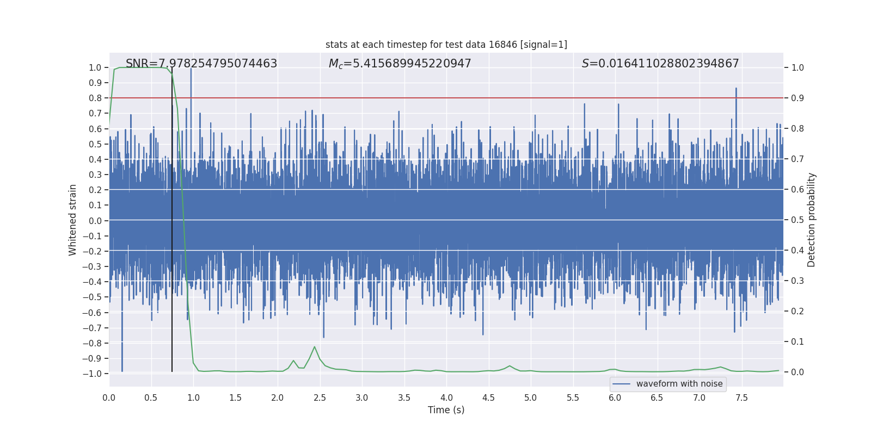Click the 'Detection probability' right axis label
Screen dimensions: 871x435
pos(811,220)
